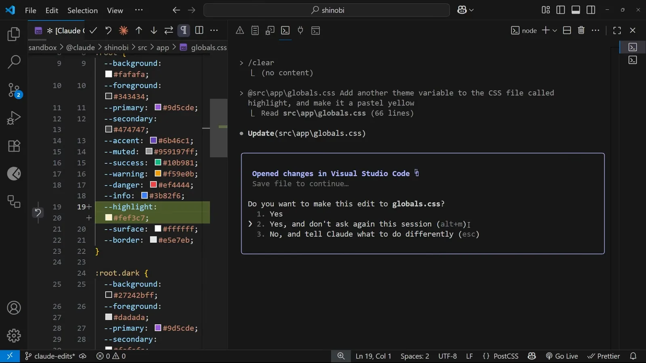Change indentation via Spaces: 2
Image resolution: width=646 pixels, height=363 pixels.
pos(415,356)
